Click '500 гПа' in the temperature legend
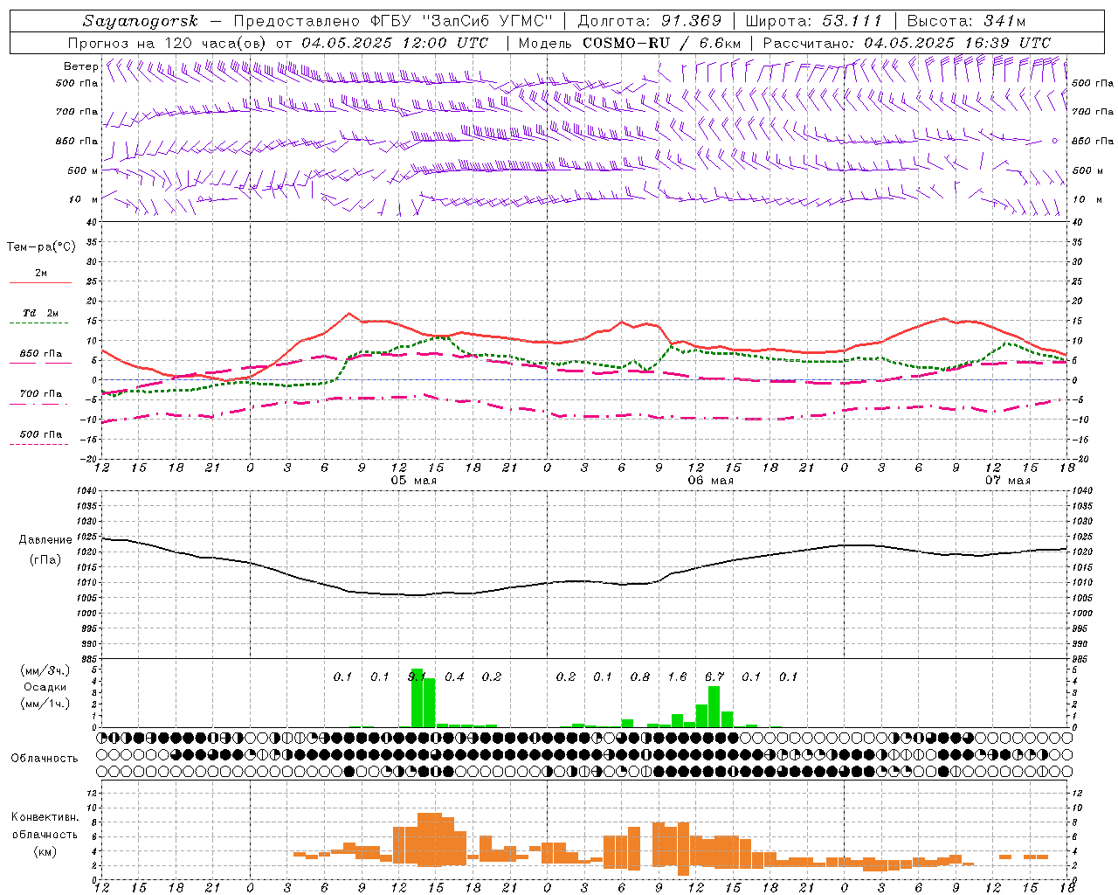 pyautogui.click(x=41, y=434)
